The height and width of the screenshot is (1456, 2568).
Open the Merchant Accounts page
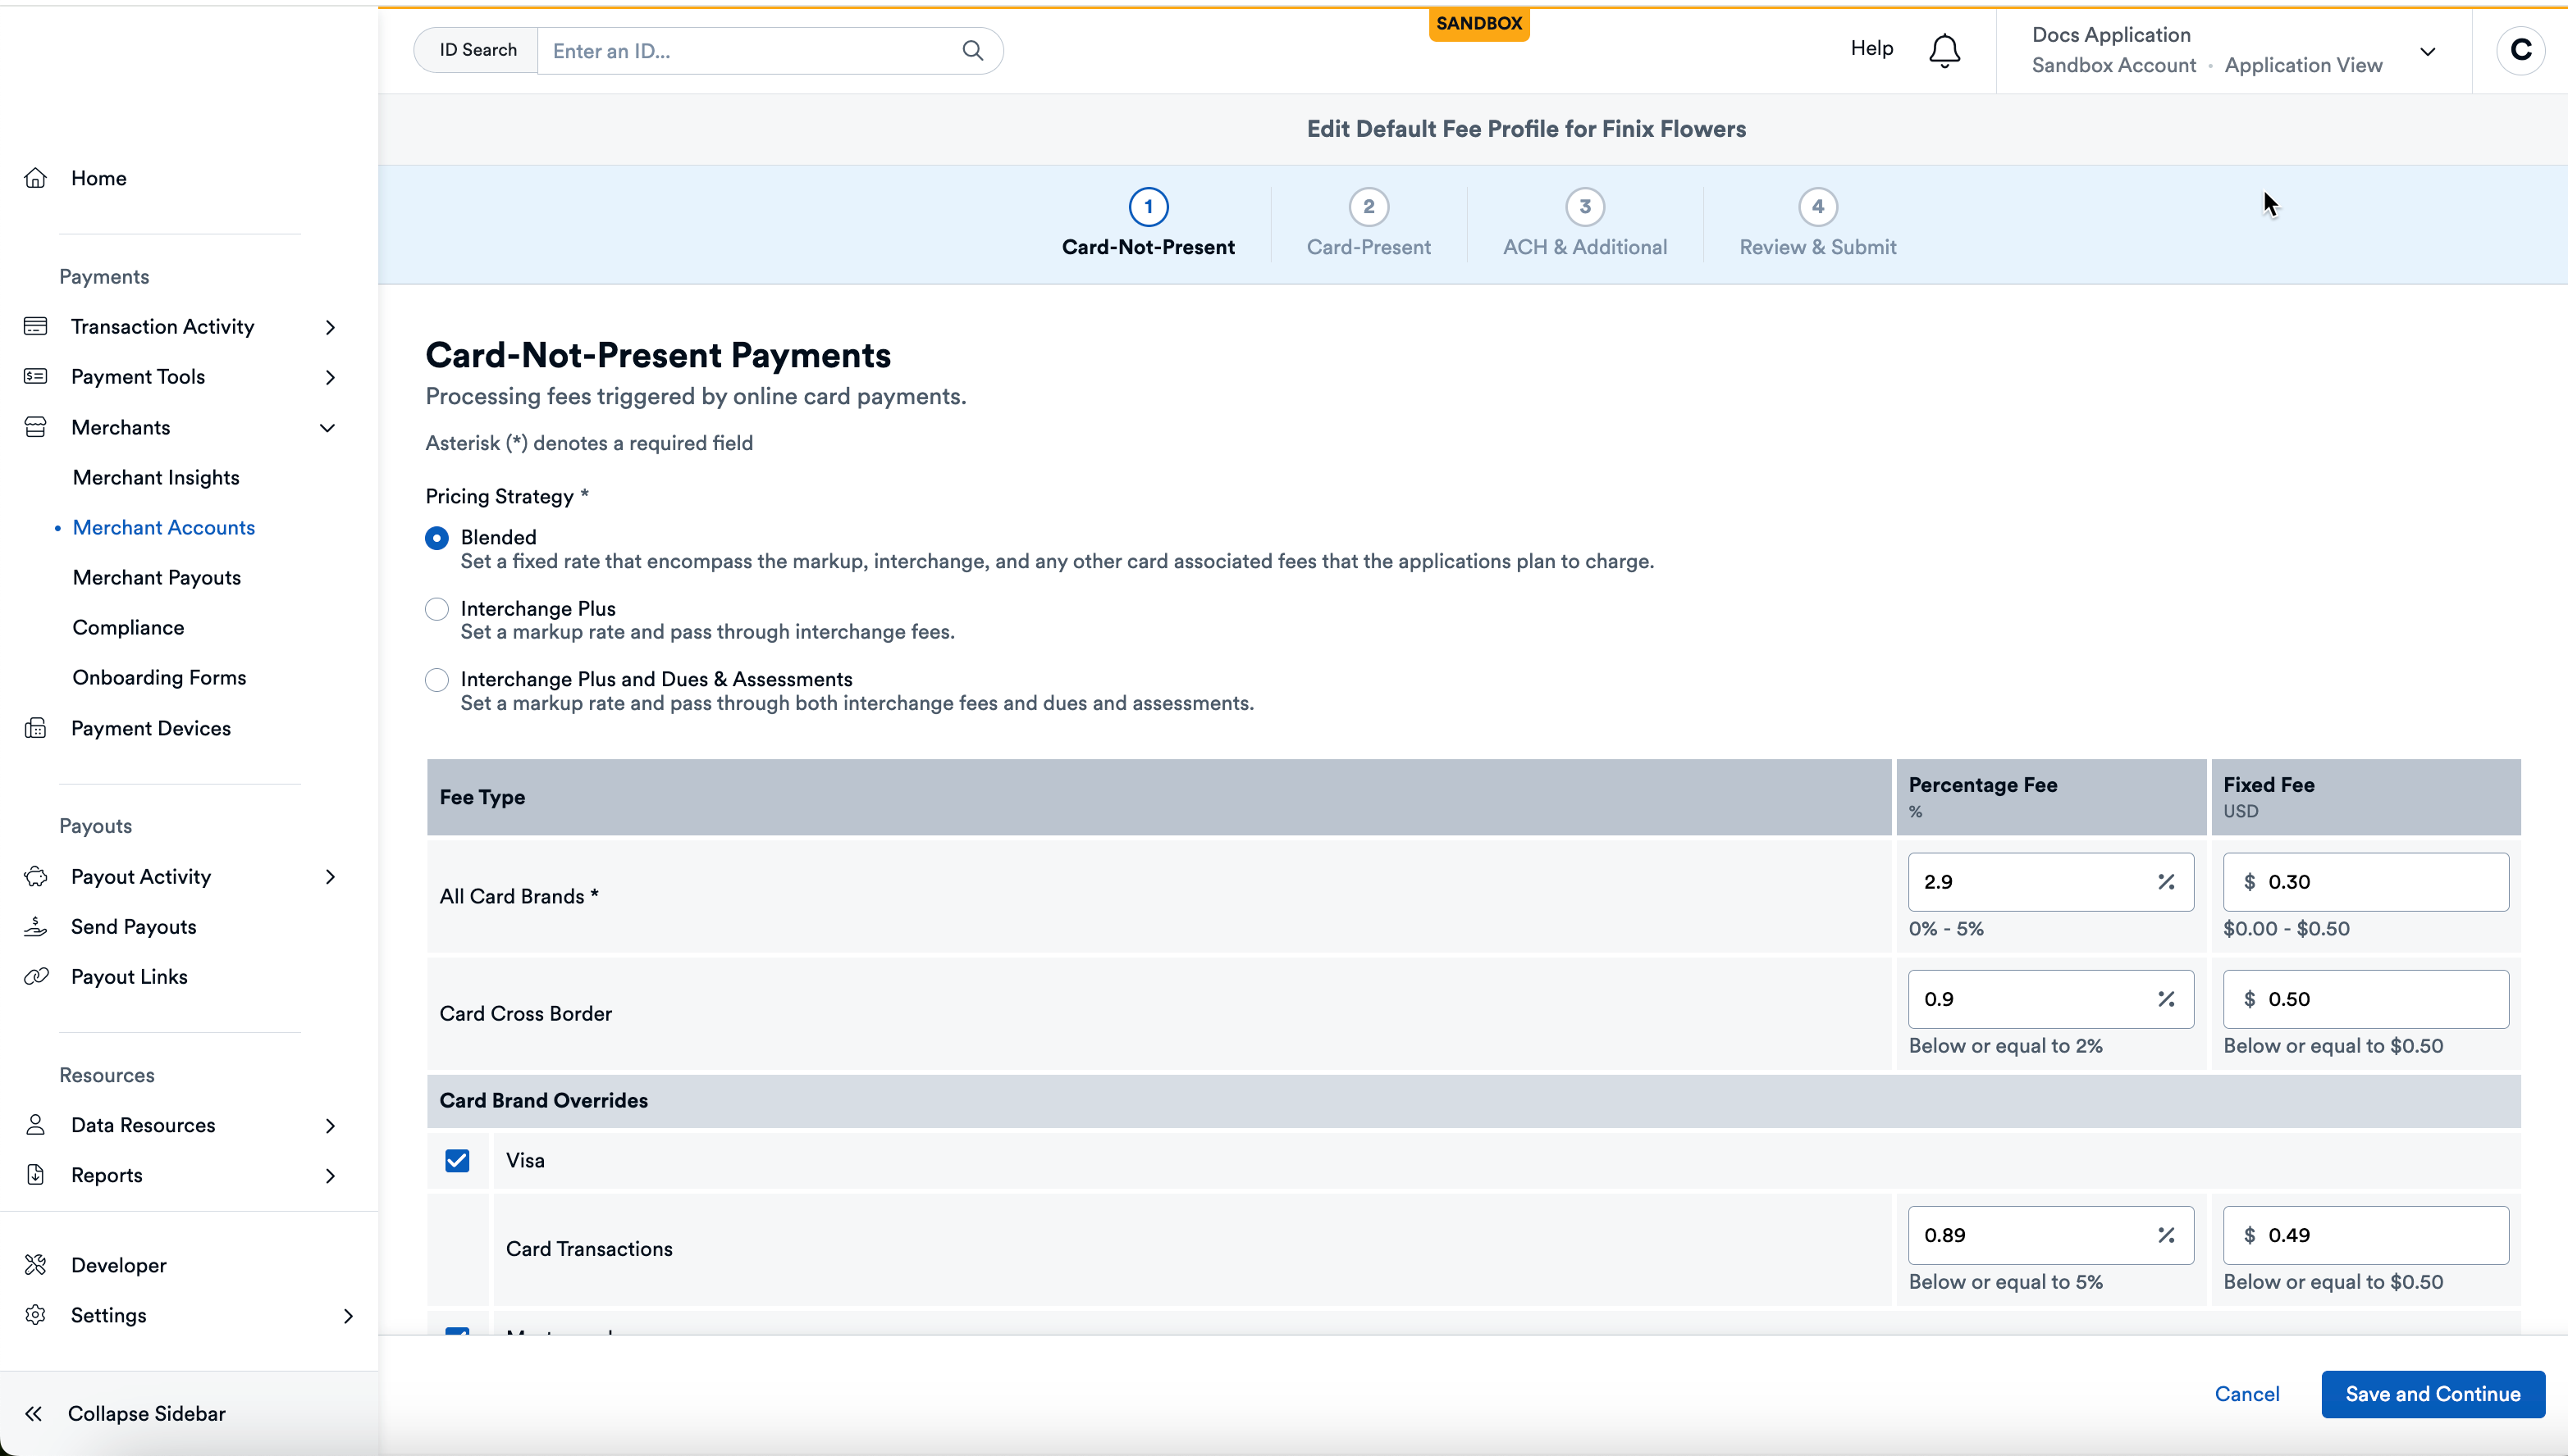click(x=163, y=527)
